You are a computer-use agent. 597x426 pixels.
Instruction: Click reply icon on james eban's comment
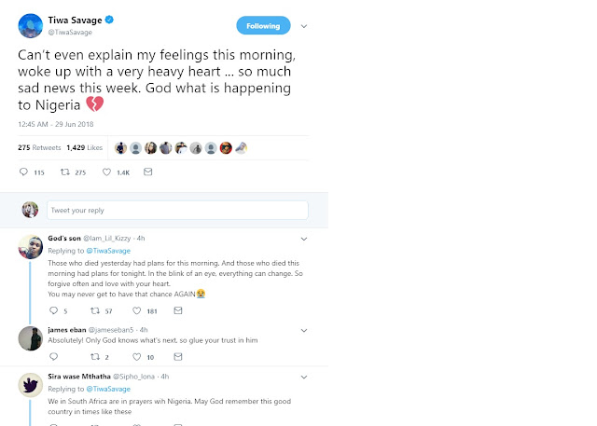click(x=52, y=357)
